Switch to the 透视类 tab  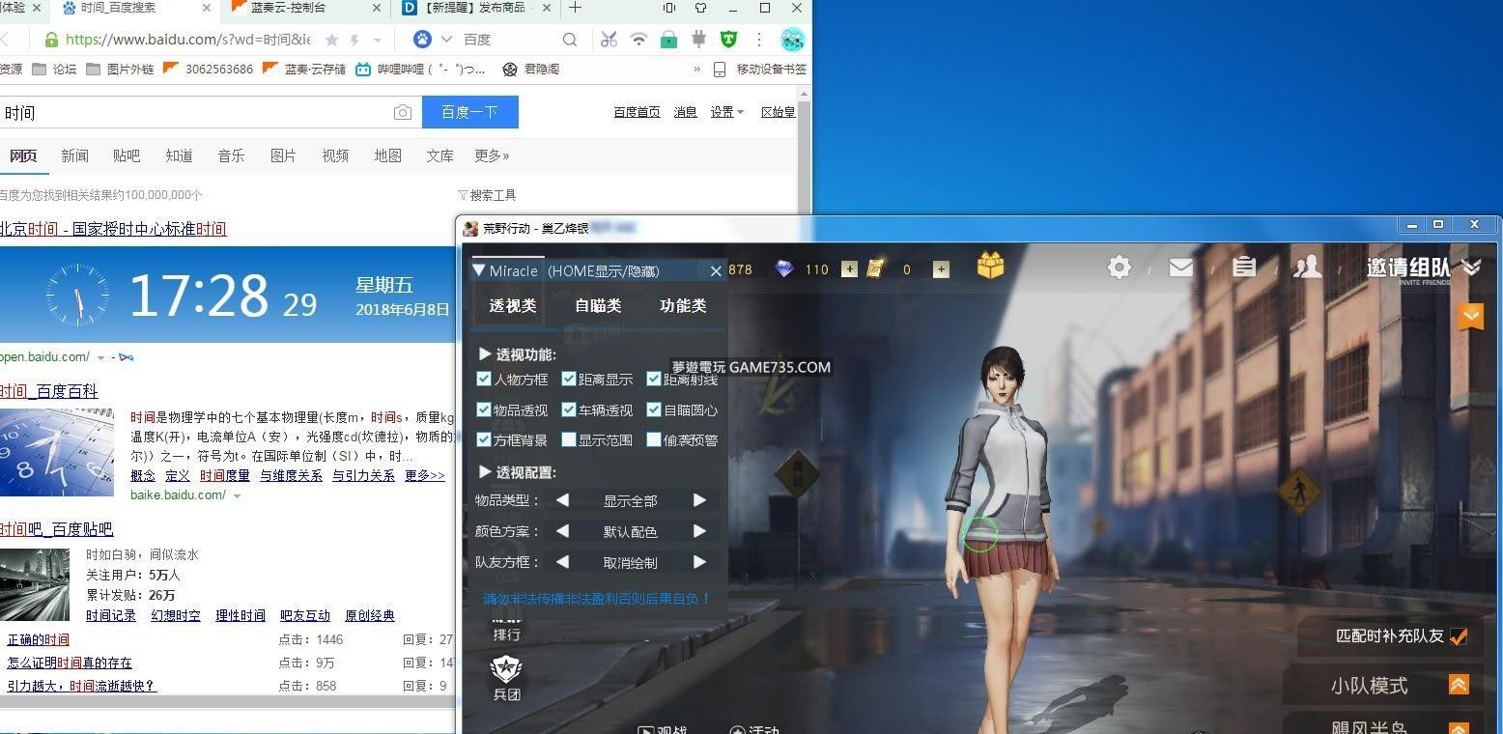(x=513, y=306)
